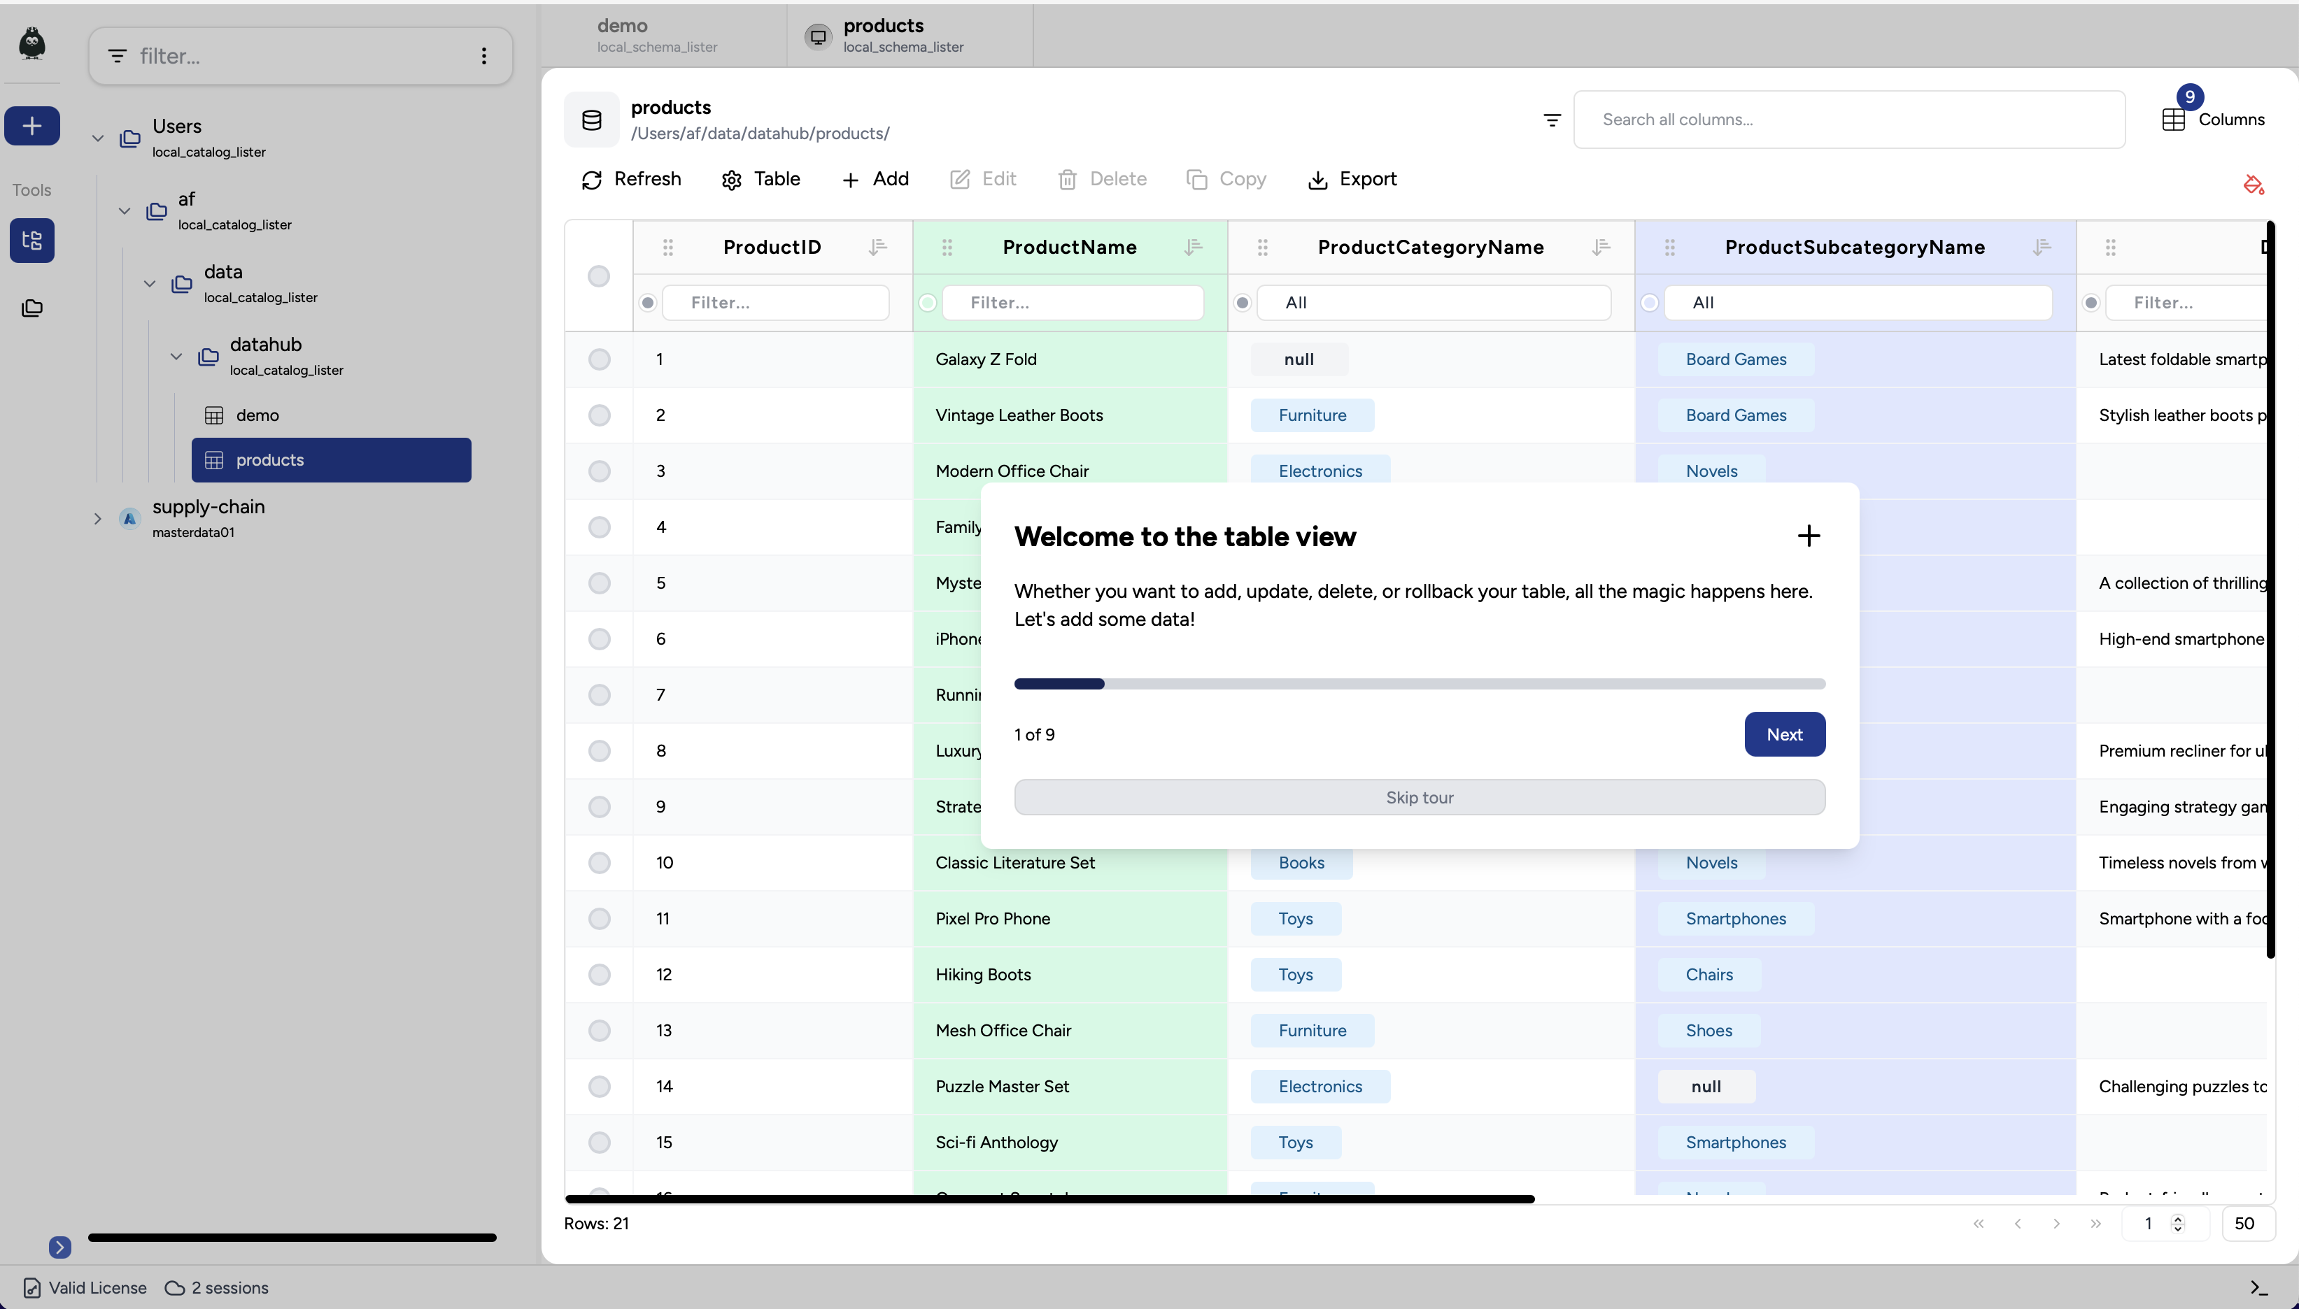Click the filter funnel icon beside the search box

point(1552,120)
